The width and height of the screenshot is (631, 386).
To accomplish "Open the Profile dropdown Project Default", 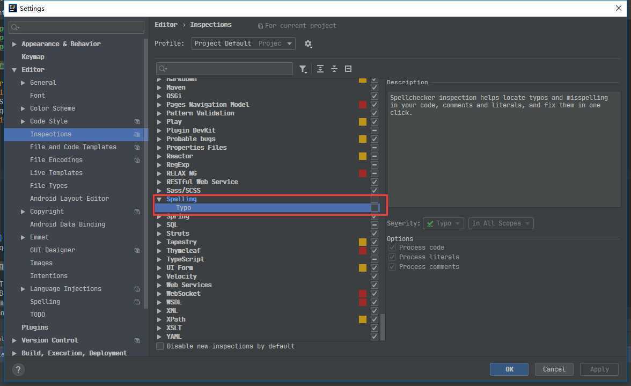I will 243,43.
